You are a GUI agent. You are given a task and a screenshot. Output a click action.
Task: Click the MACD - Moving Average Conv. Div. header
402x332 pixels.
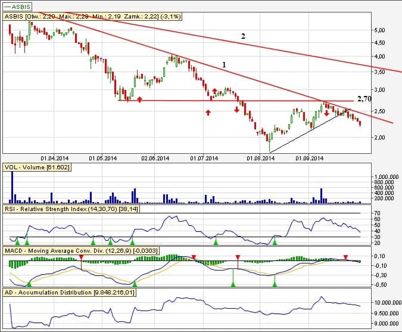coord(80,251)
